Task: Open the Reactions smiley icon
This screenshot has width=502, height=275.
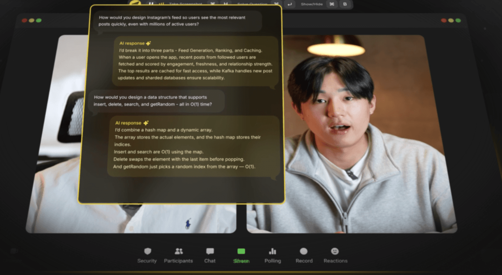Action: (335, 251)
